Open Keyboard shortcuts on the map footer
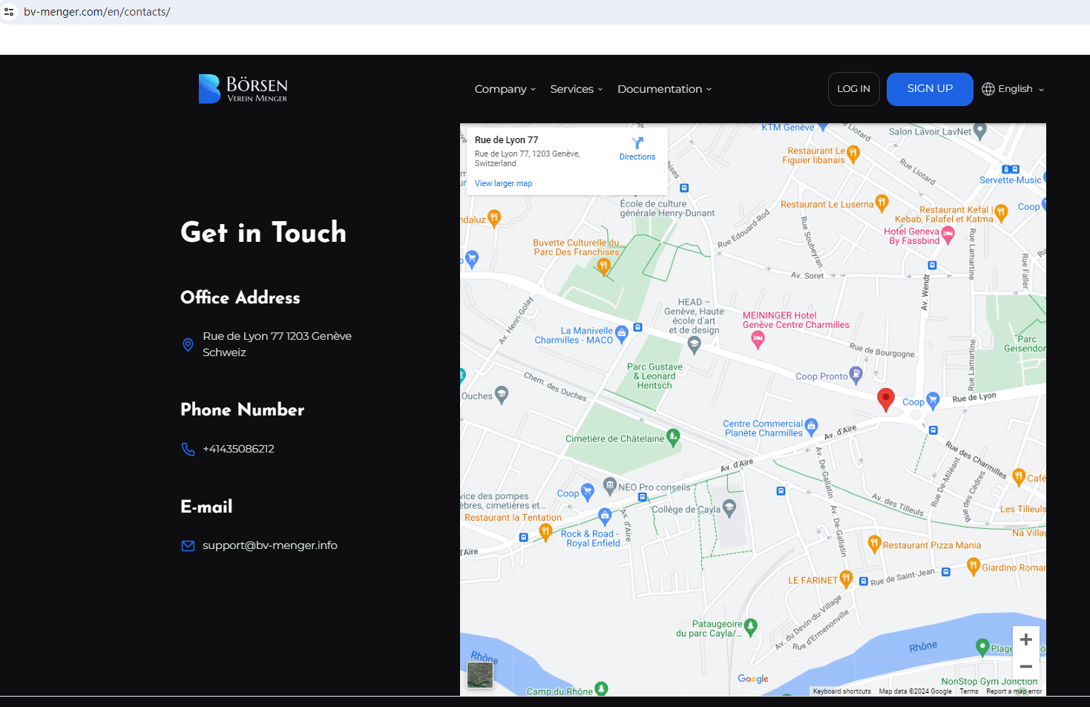The width and height of the screenshot is (1090, 707). click(841, 691)
